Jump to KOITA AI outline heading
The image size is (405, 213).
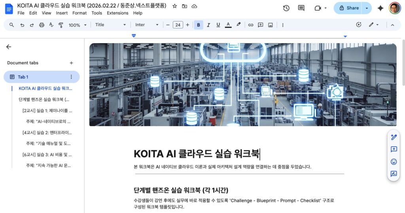[x=45, y=88]
